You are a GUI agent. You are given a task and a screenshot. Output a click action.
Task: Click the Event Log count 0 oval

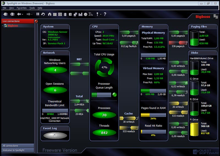55,135
